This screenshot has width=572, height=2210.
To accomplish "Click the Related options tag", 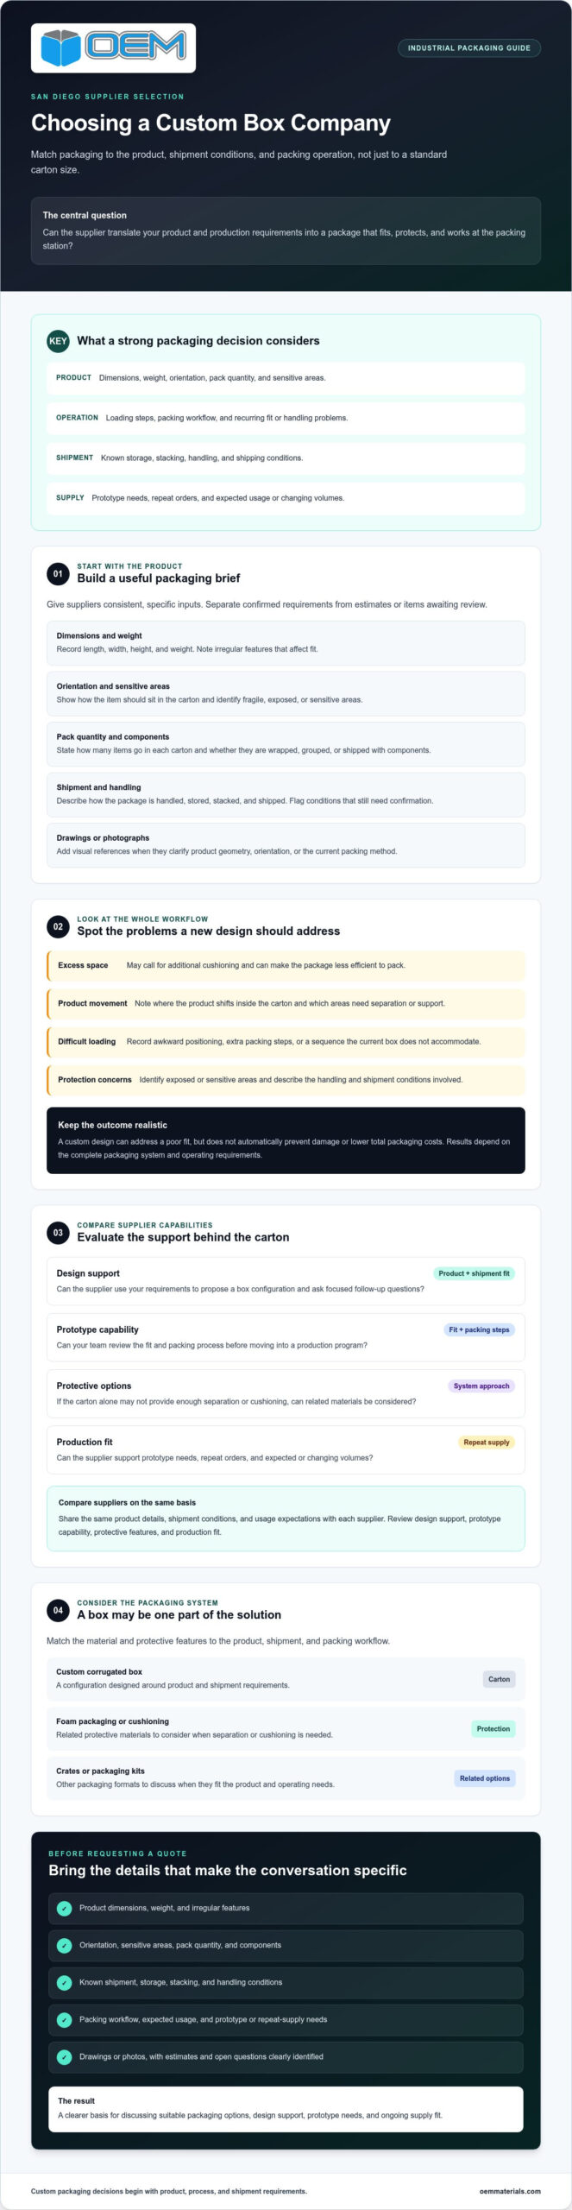I will tap(485, 1778).
